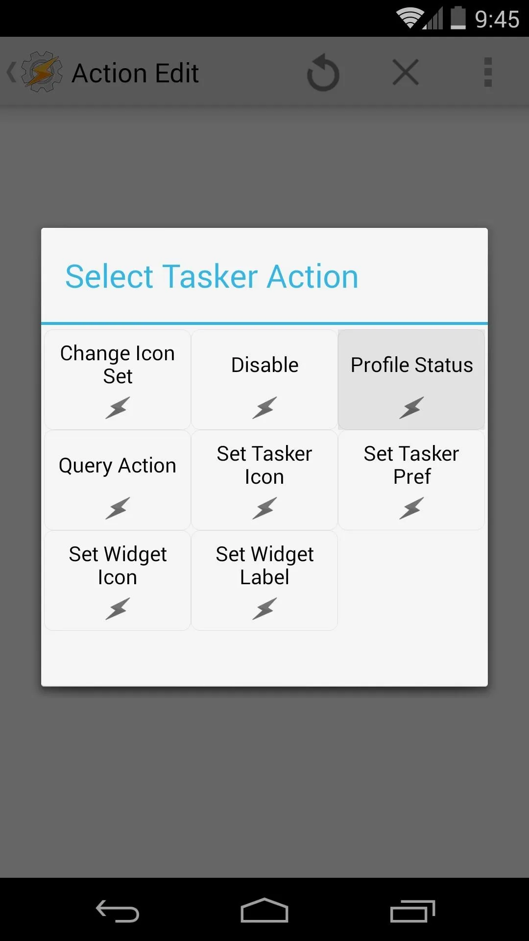Open the recent apps navigation button

pos(412,911)
